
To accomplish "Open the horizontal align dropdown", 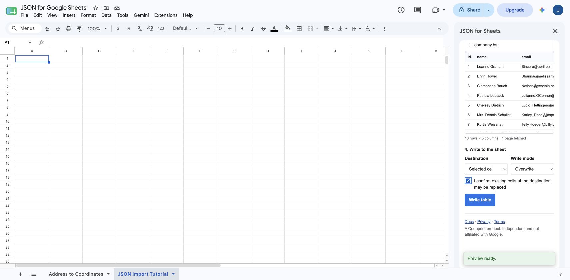I will point(329,29).
